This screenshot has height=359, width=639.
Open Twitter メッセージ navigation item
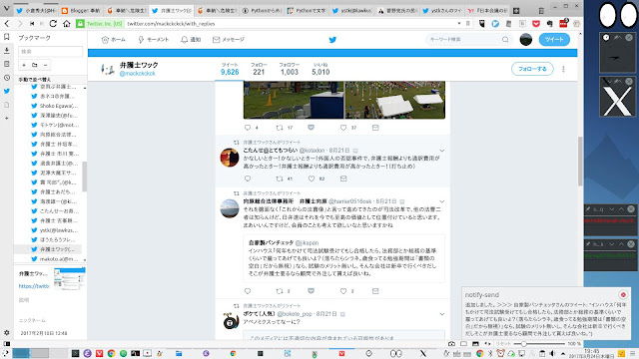click(229, 40)
